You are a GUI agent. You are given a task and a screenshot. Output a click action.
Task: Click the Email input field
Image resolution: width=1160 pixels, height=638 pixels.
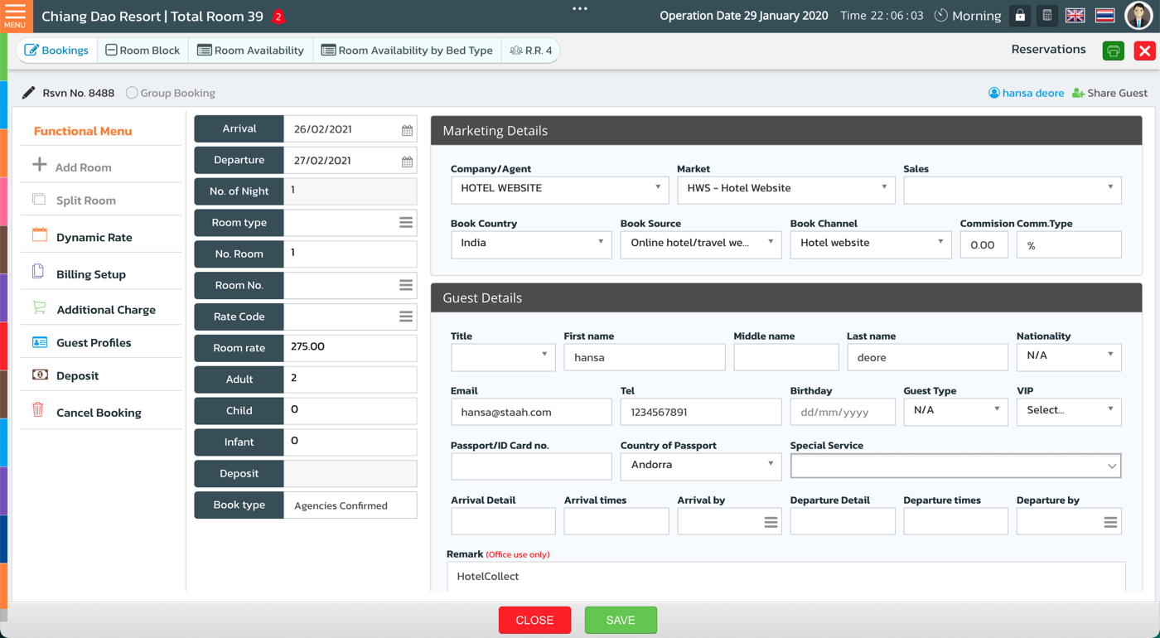pos(531,412)
